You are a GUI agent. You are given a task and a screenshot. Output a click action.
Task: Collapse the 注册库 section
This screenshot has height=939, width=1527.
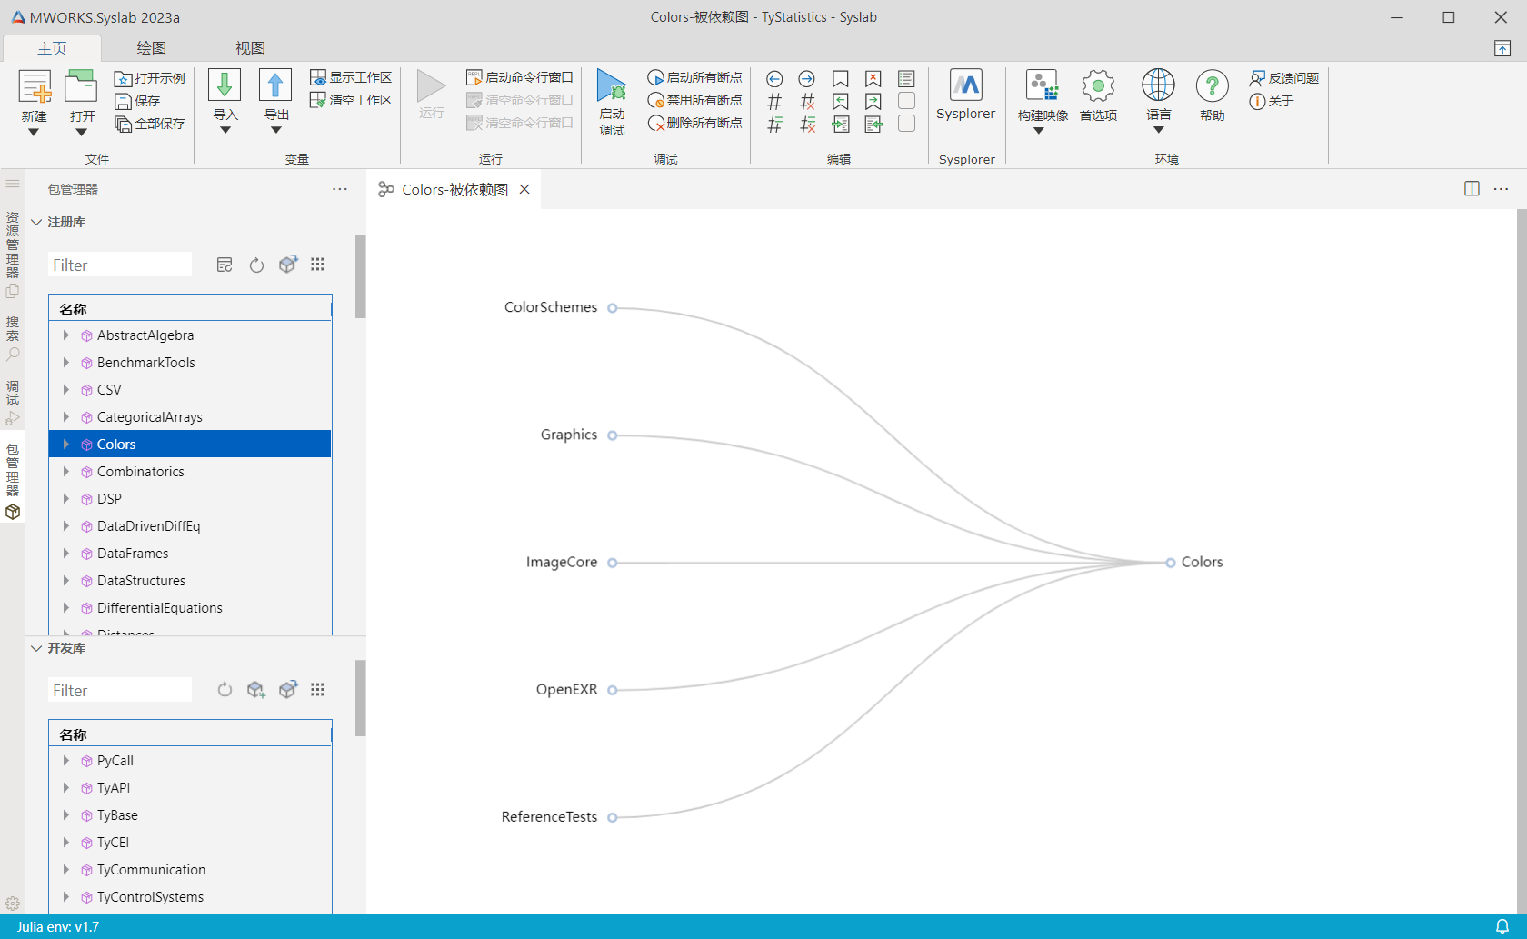(36, 222)
